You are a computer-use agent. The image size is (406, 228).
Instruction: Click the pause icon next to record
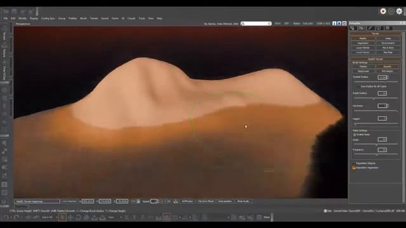391,11
